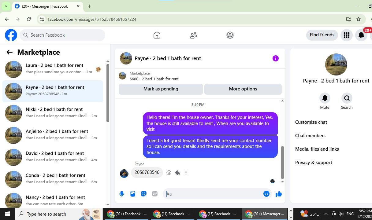
Task: Close the Messenger browser tab
Action: pyautogui.click(x=78, y=6)
